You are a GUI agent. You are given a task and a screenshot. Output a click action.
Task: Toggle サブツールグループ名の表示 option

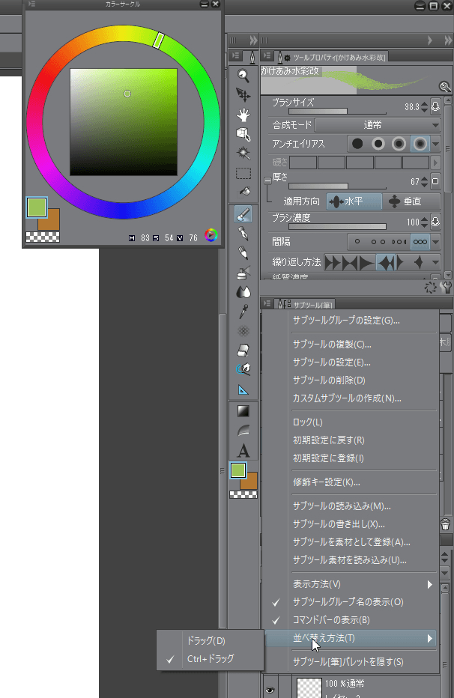click(x=348, y=602)
